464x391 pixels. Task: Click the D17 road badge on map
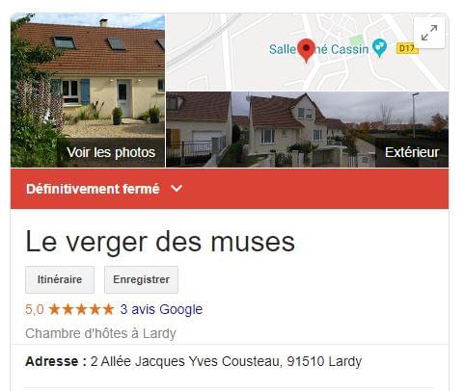click(x=407, y=48)
